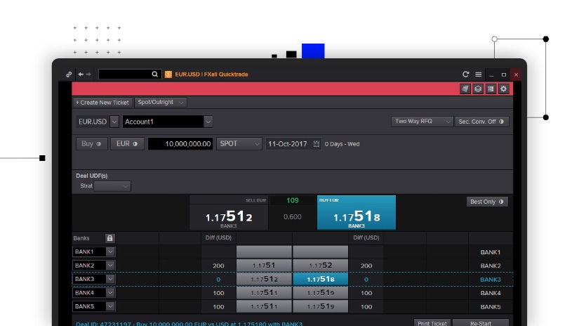Click BANK5 buy quote 1.17519
Screen dimensions: 579x326
pyautogui.click(x=321, y=306)
